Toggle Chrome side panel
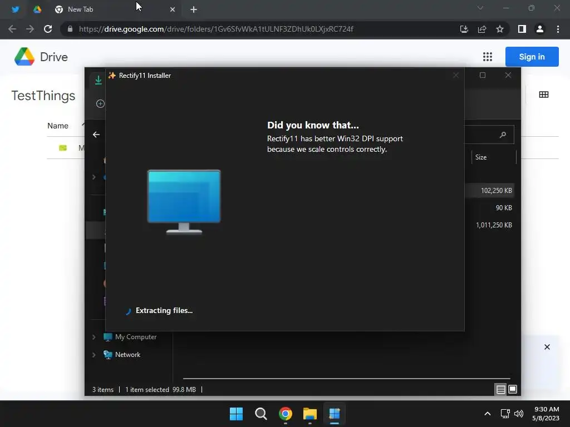Viewport: 570px width, 427px height. point(522,29)
